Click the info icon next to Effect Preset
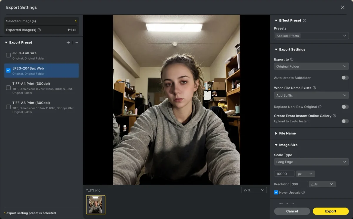Image resolution: width=353 pixels, height=219 pixels. 304,21
